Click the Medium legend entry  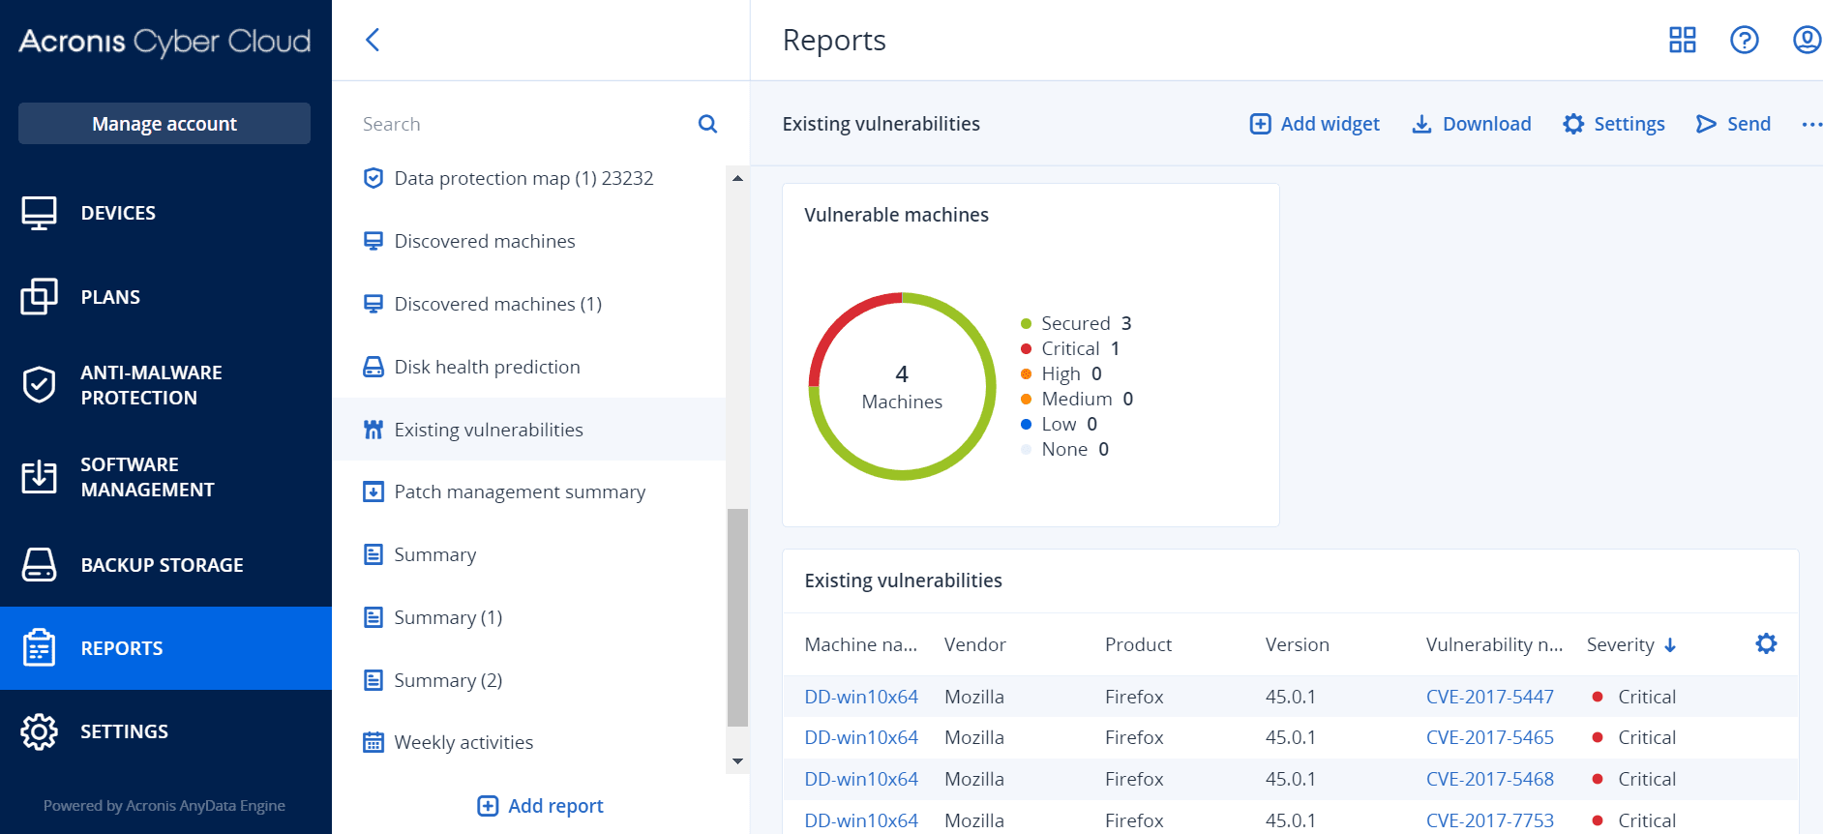(x=1077, y=399)
